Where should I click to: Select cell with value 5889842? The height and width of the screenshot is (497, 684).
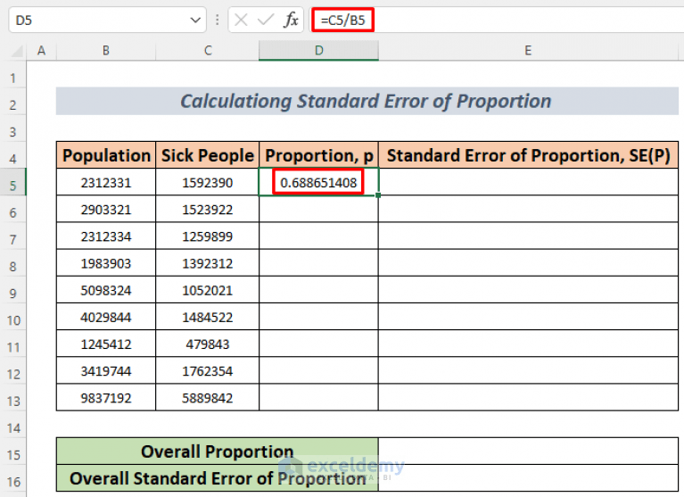pos(208,398)
